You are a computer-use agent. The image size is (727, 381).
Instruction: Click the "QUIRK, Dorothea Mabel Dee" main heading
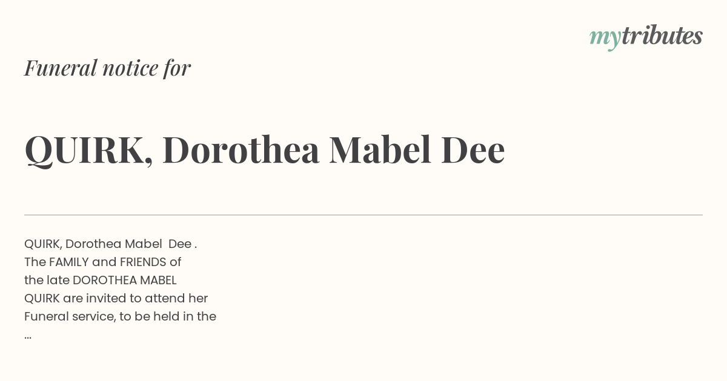coord(265,149)
